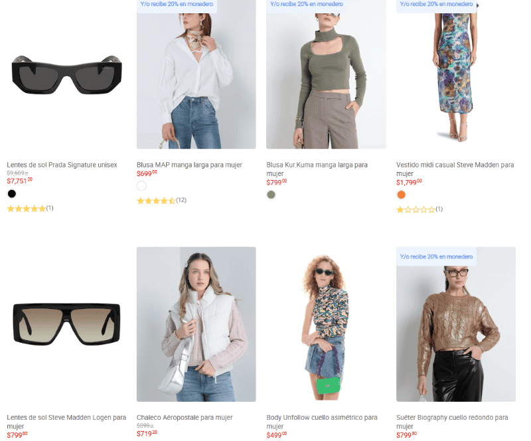Open Steve Madden Logen sunglasses image
This screenshot has height=441, width=531.
coord(66,323)
